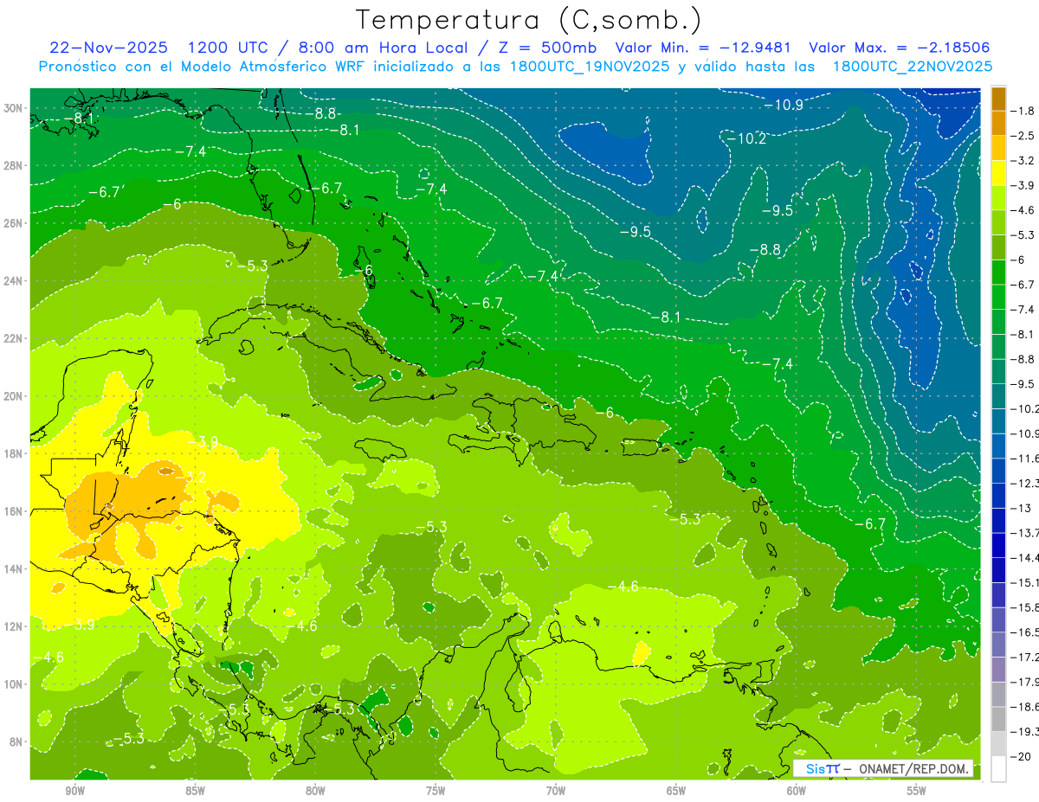Click the '55W' longitude axis label
This screenshot has height=802, width=1039.
(x=917, y=791)
